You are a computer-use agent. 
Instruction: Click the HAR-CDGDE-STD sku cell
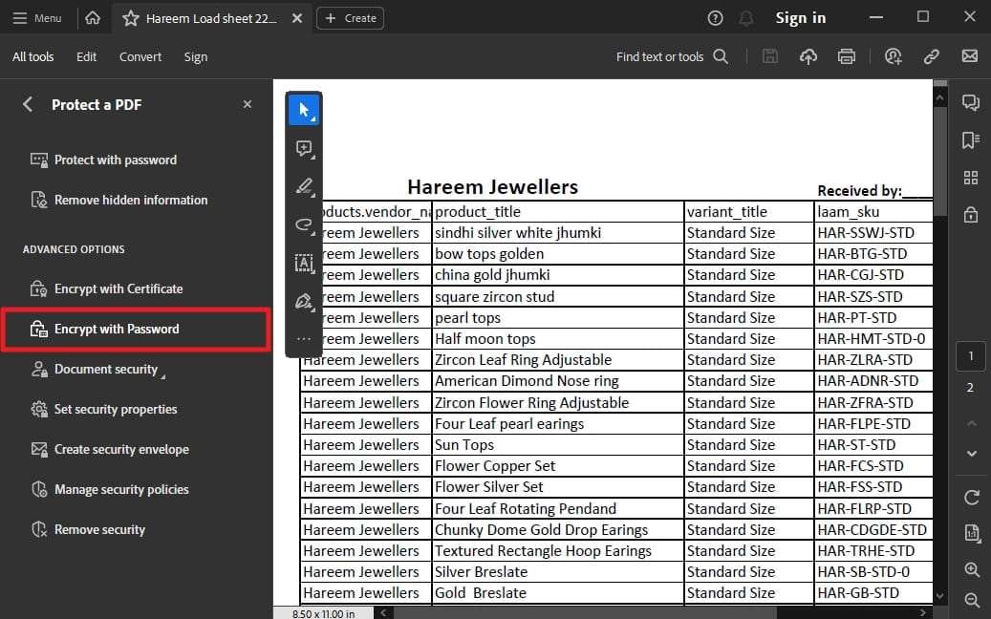pyautogui.click(x=874, y=530)
